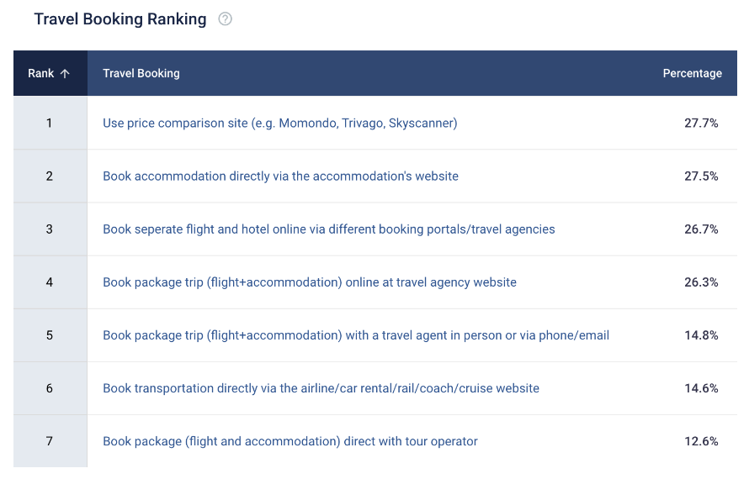
Task: Click the Rank column header
Action: click(50, 73)
